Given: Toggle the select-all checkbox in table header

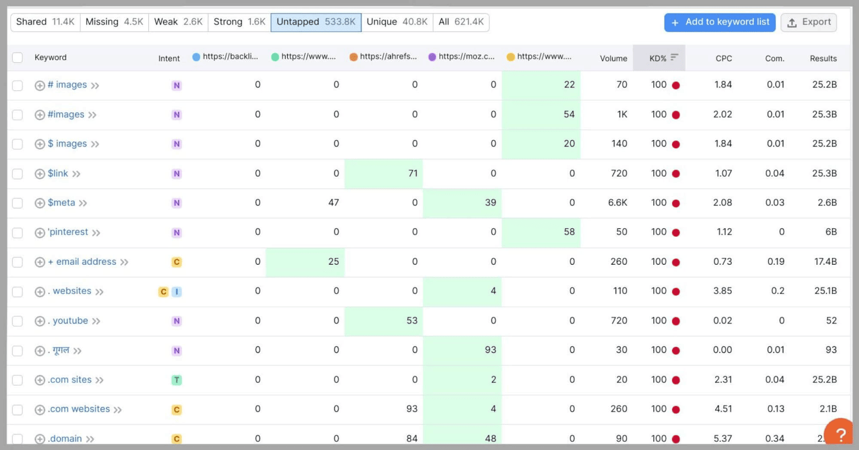Looking at the screenshot, I should (18, 57).
